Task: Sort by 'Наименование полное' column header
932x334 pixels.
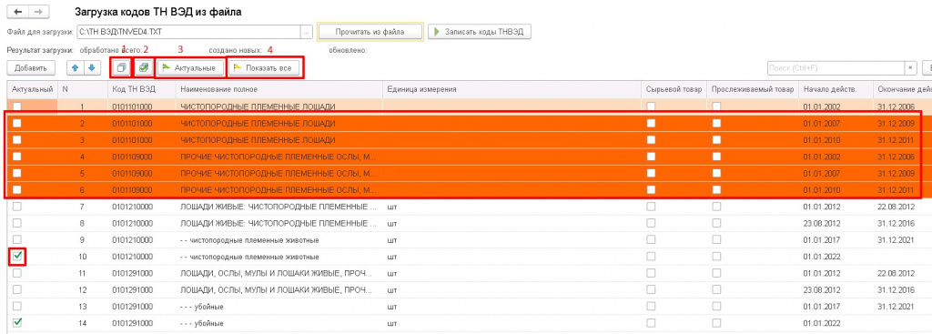Action: (279, 89)
